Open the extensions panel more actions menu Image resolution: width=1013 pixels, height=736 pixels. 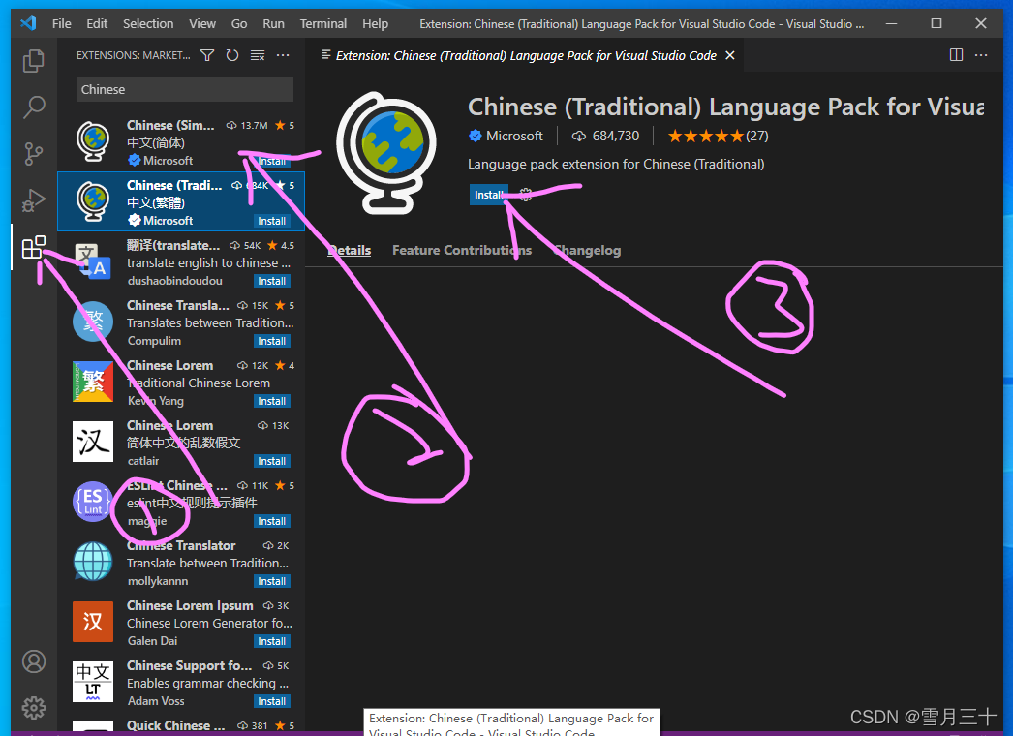click(x=283, y=55)
